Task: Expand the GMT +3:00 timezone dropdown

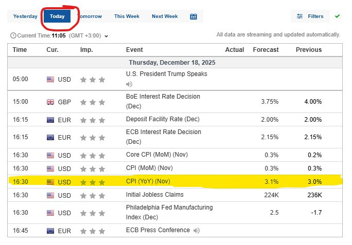Action: [107, 36]
